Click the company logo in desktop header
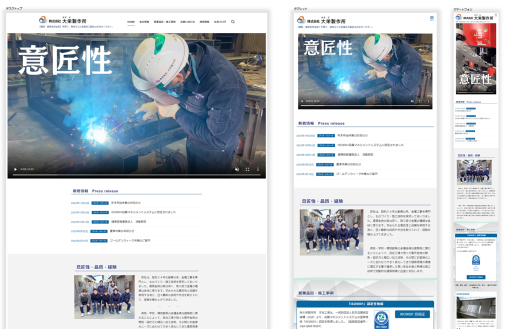The image size is (512, 329). coord(63,20)
